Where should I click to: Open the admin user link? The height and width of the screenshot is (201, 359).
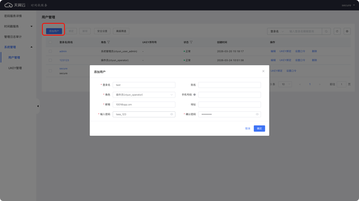[63, 51]
